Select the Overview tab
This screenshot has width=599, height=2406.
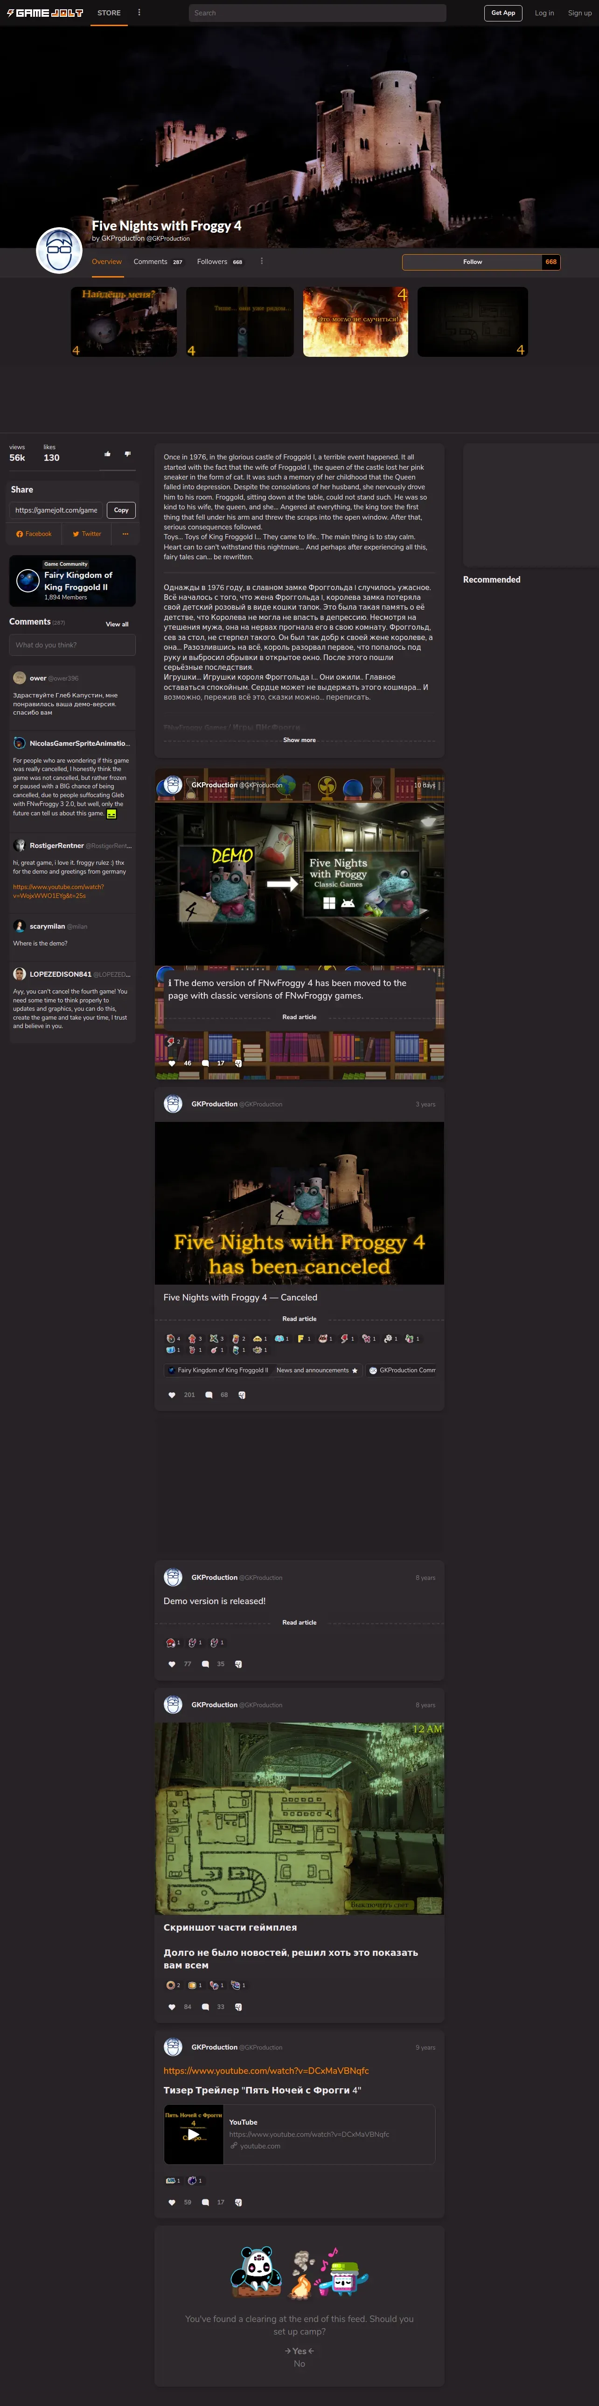coord(106,262)
